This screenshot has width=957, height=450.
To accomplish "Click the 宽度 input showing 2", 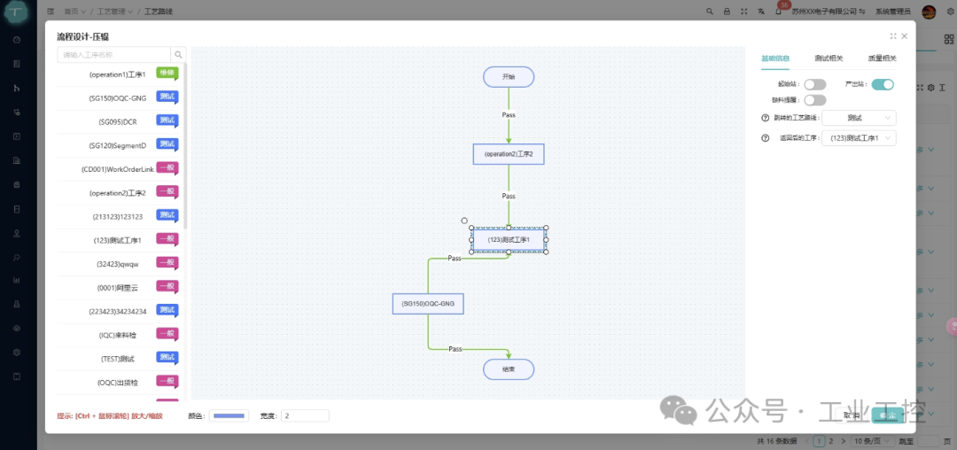I will (x=305, y=415).
